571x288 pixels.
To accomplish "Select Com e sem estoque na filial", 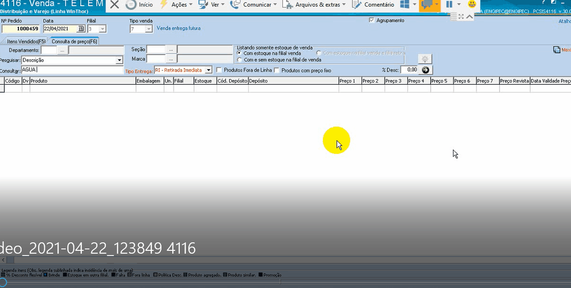I will point(239,60).
